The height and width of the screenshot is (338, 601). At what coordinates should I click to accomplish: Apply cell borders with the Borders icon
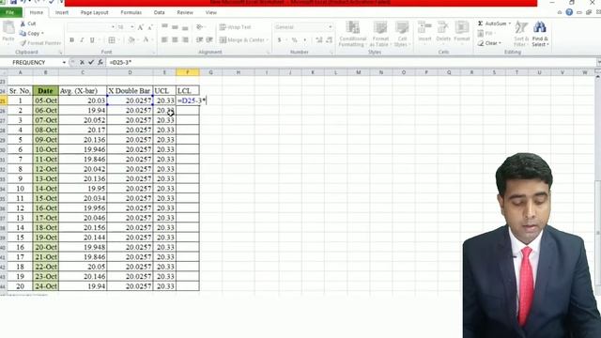pyautogui.click(x=112, y=39)
